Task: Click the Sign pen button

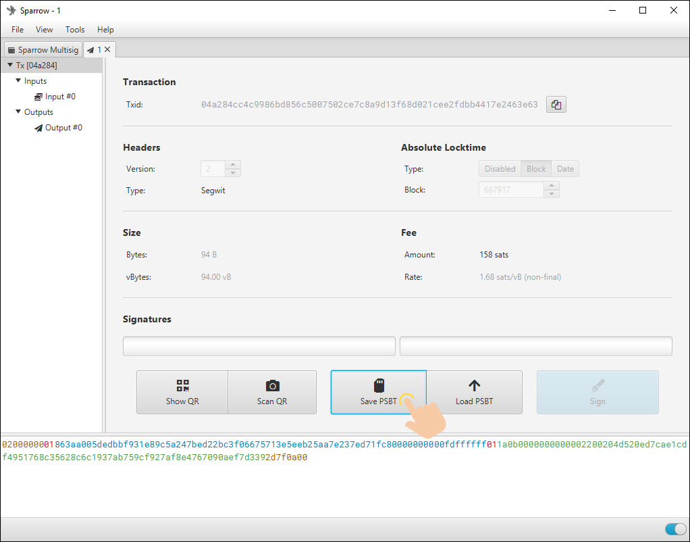Action: point(597,392)
